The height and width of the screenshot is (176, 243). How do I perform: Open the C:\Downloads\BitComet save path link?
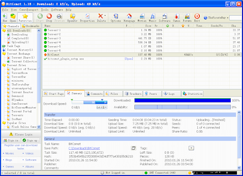click(84, 148)
